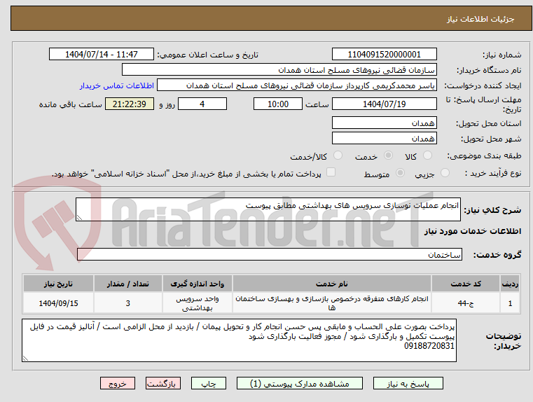533x402 pixels.
Task: Click the ردیف column header
Action: click(510, 284)
